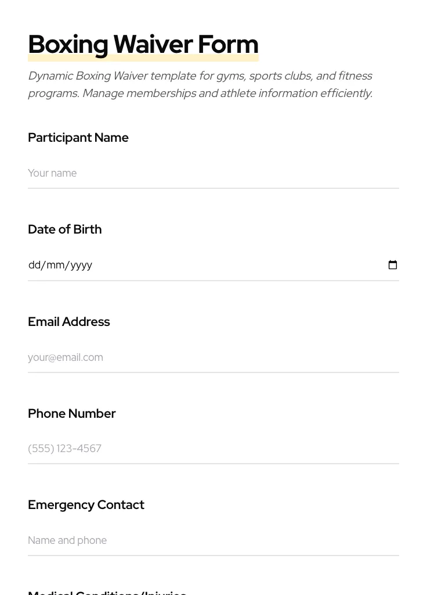Click the 'Email Address' label
This screenshot has height=595, width=427.
(x=68, y=322)
